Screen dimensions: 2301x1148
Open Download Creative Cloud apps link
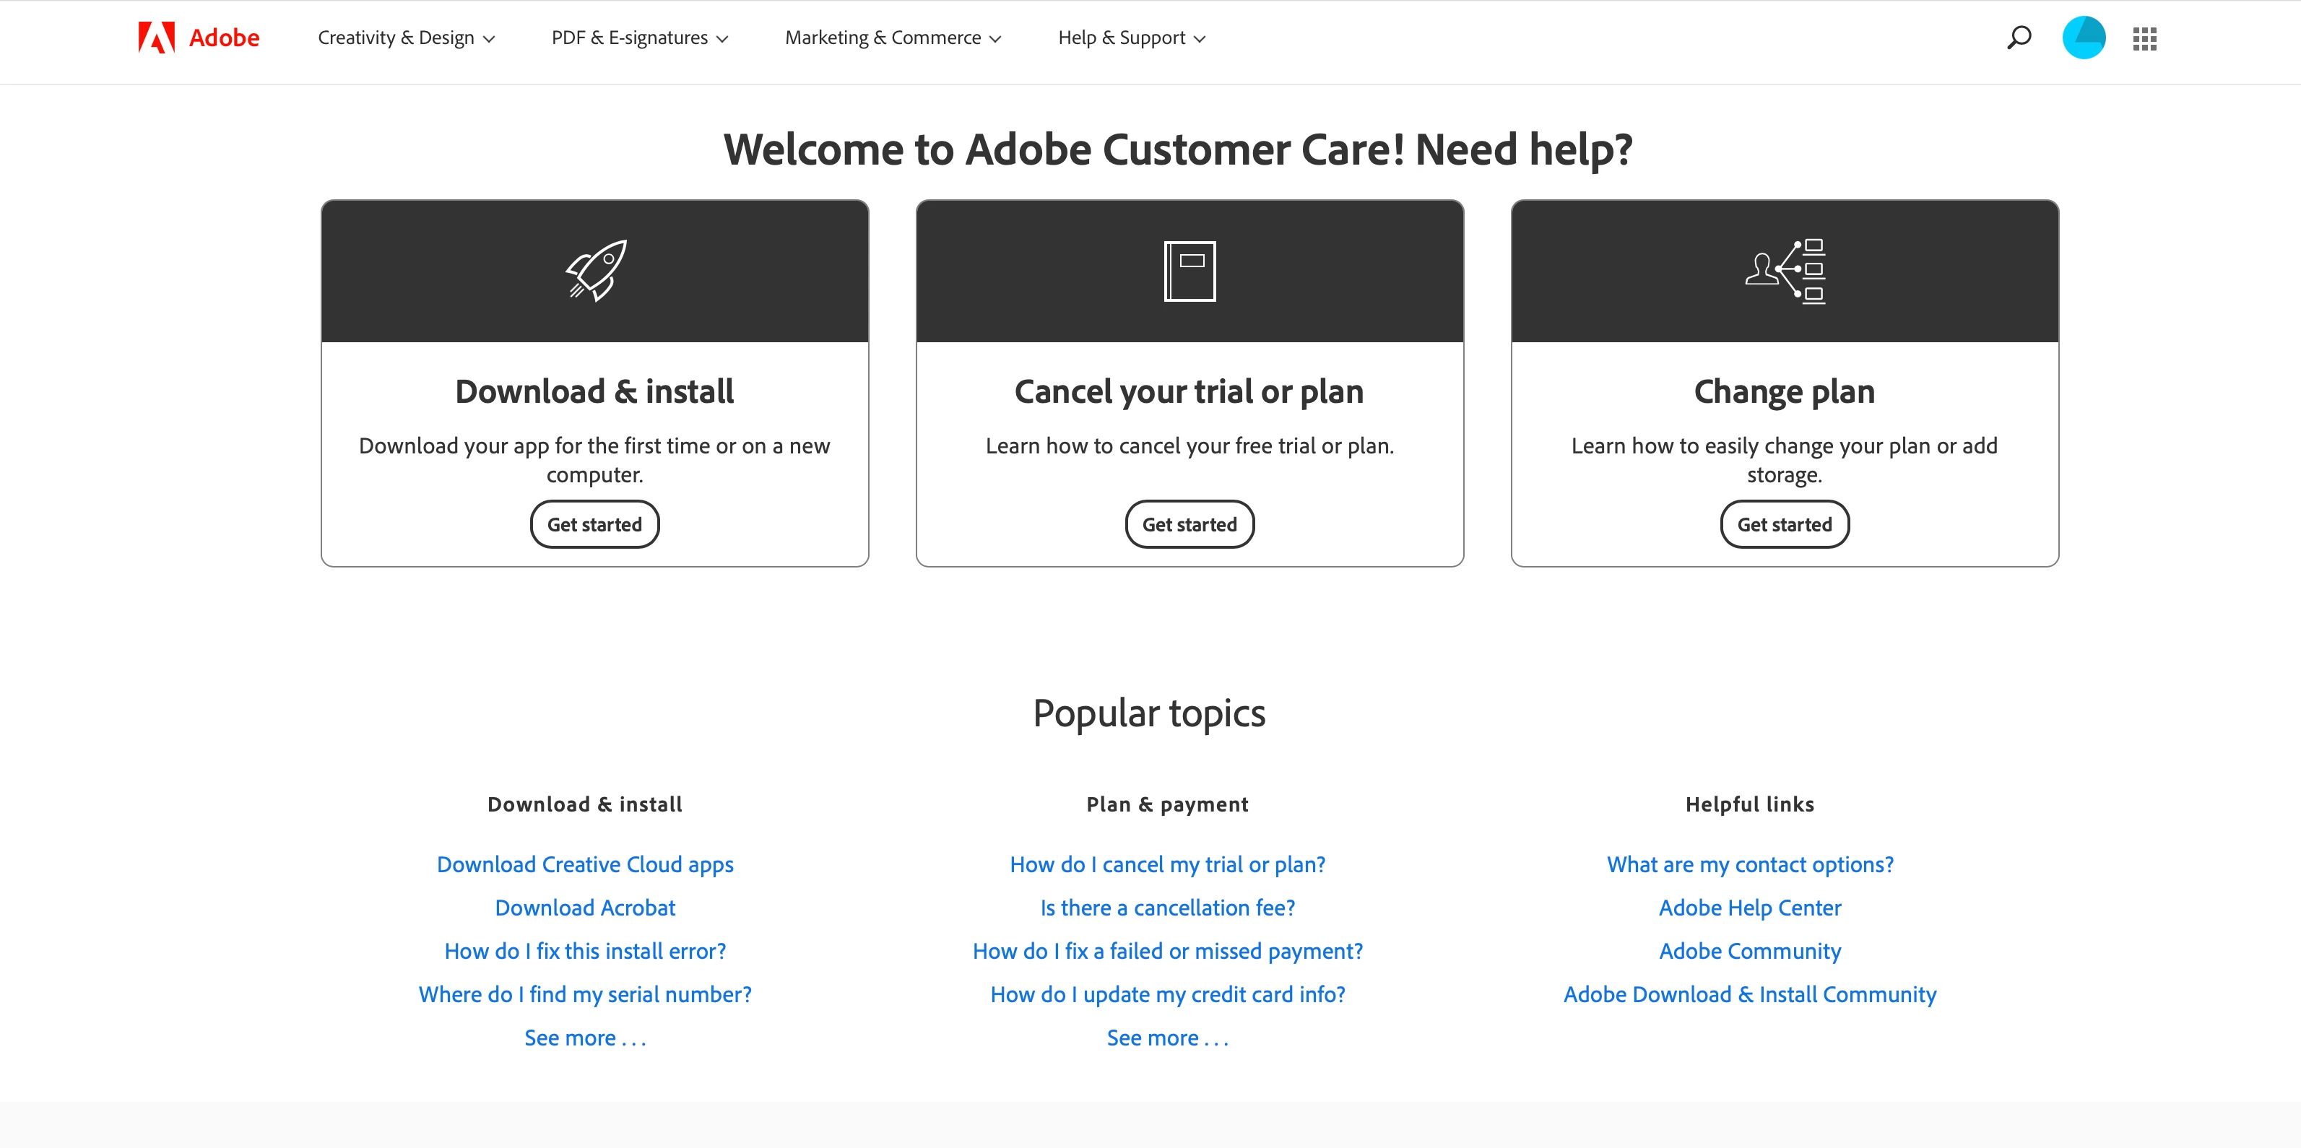(585, 864)
